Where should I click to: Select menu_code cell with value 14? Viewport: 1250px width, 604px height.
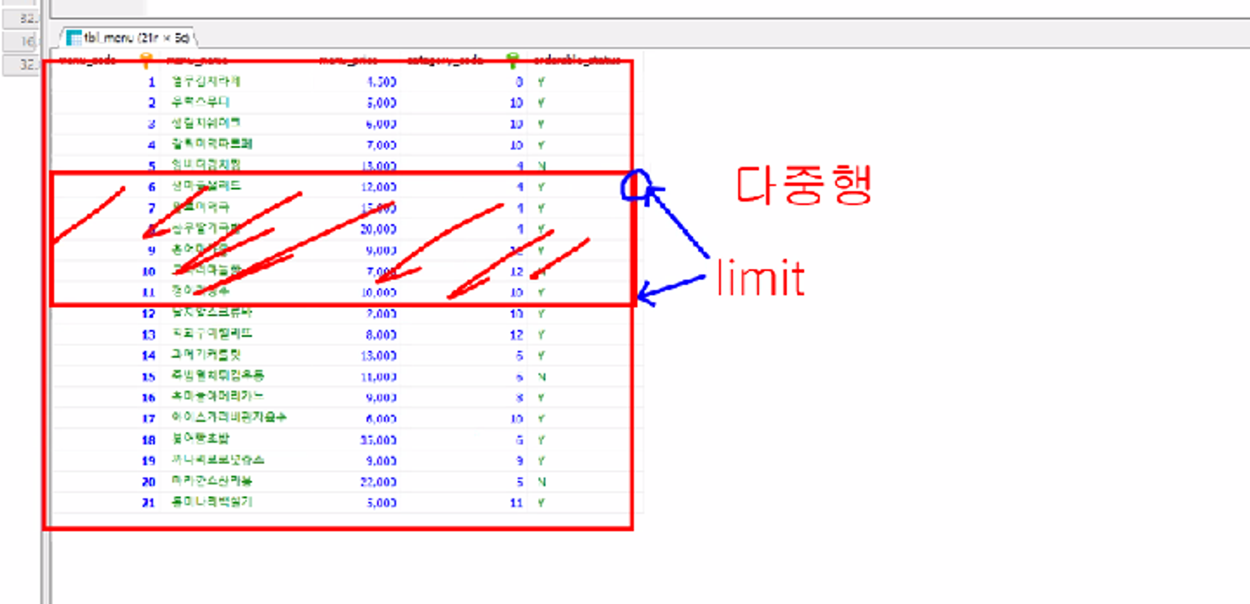click(148, 355)
